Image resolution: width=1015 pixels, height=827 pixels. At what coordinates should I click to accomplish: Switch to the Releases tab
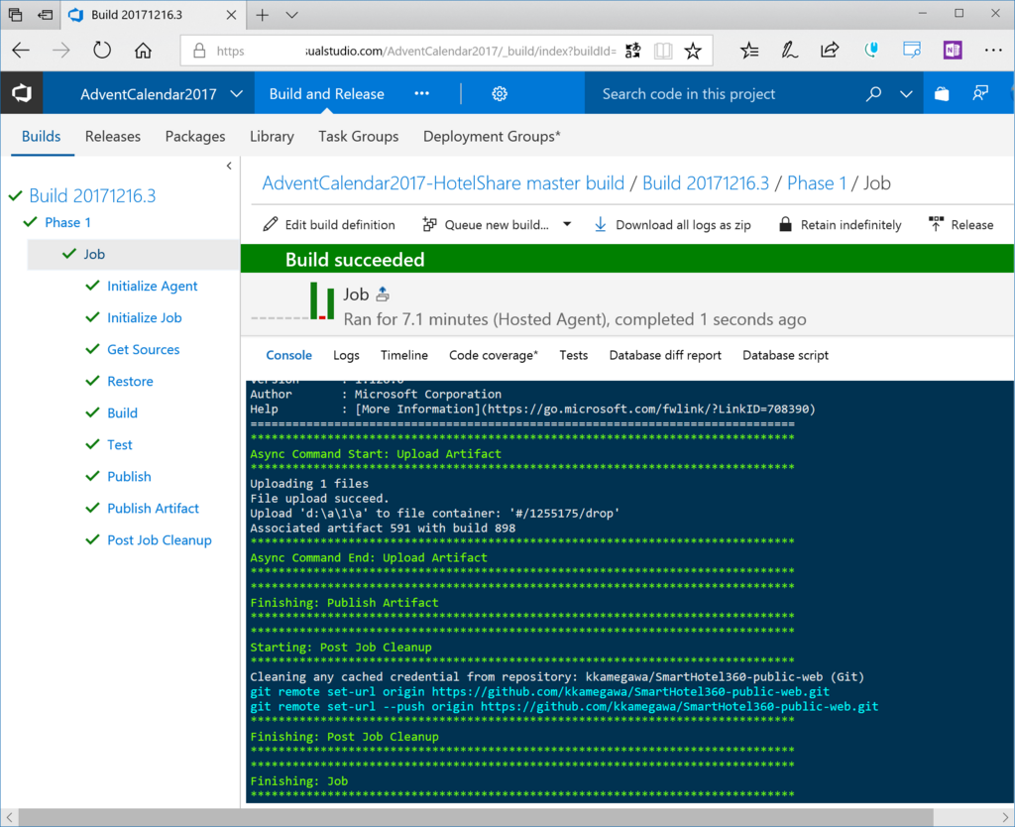pos(113,136)
